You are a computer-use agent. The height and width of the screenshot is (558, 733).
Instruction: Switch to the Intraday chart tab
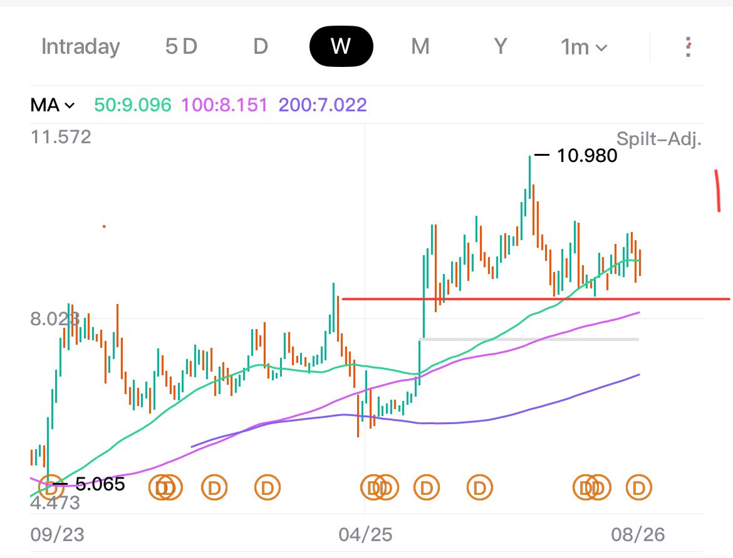[80, 47]
